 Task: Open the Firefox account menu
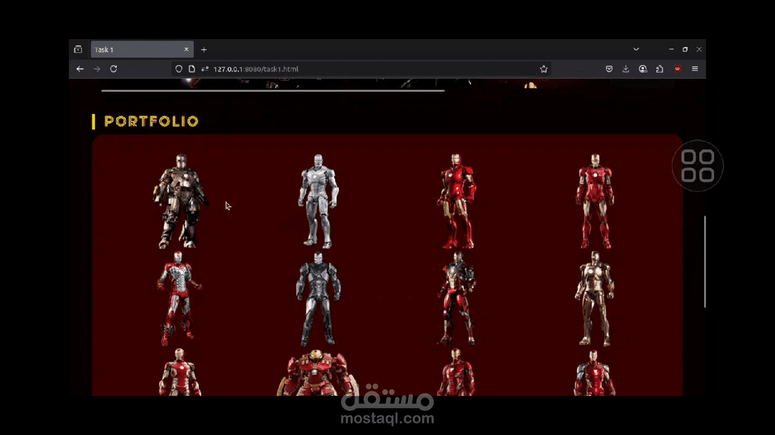point(643,69)
